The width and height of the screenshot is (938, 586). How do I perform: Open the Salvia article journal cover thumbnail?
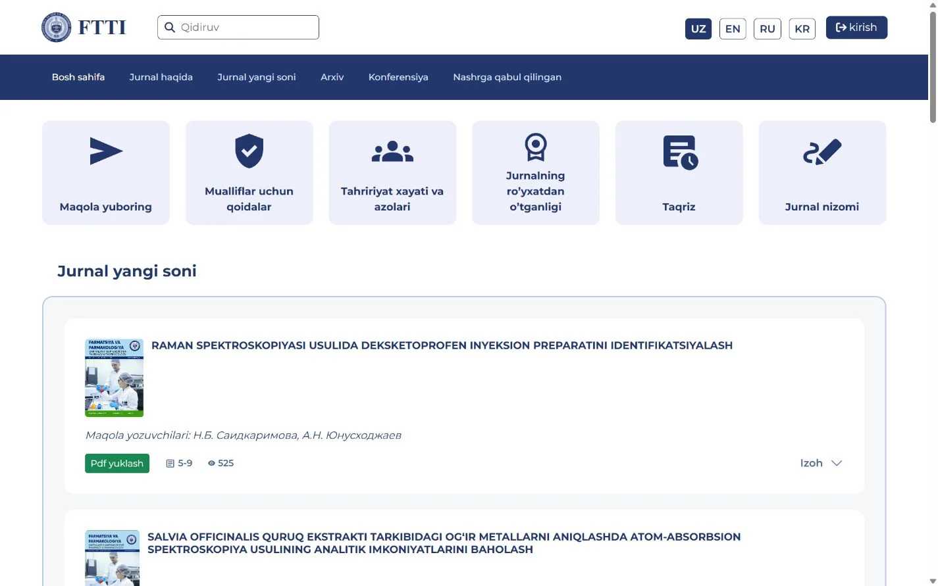click(113, 558)
